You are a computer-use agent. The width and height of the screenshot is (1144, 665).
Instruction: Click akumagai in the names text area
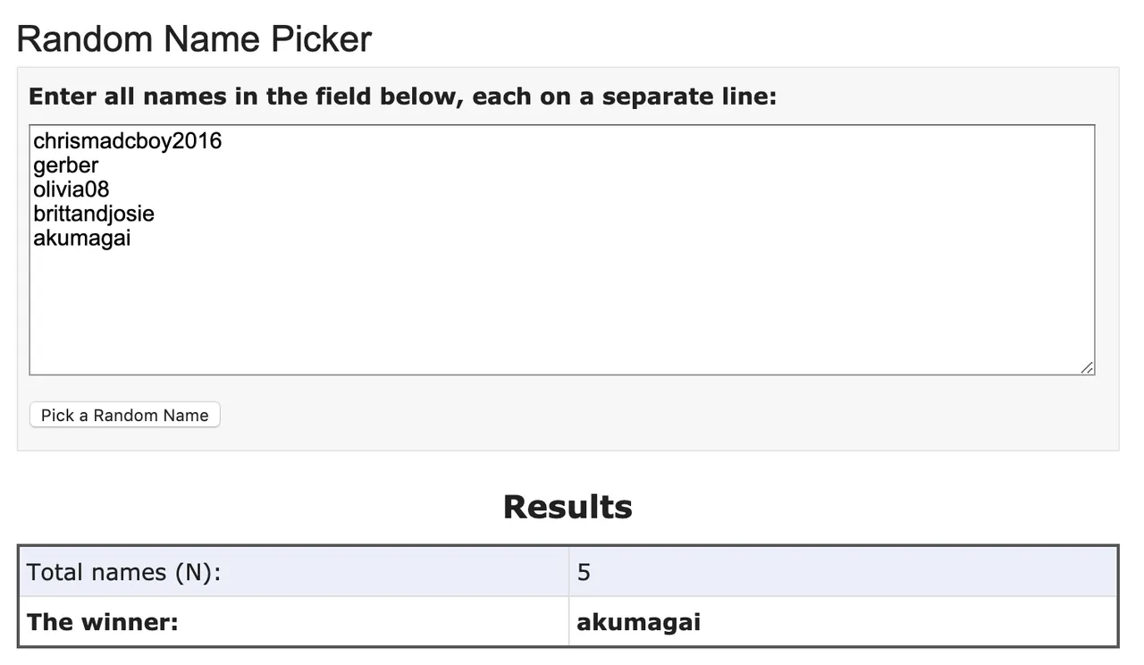click(x=82, y=238)
